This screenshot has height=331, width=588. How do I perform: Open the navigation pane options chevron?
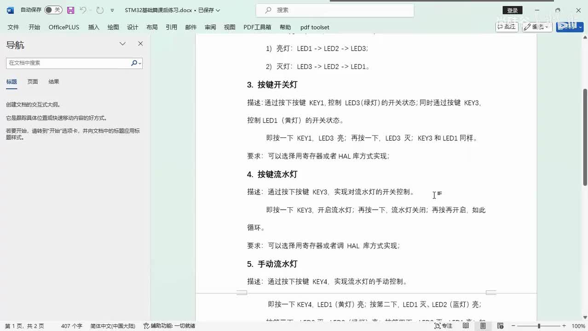123,44
